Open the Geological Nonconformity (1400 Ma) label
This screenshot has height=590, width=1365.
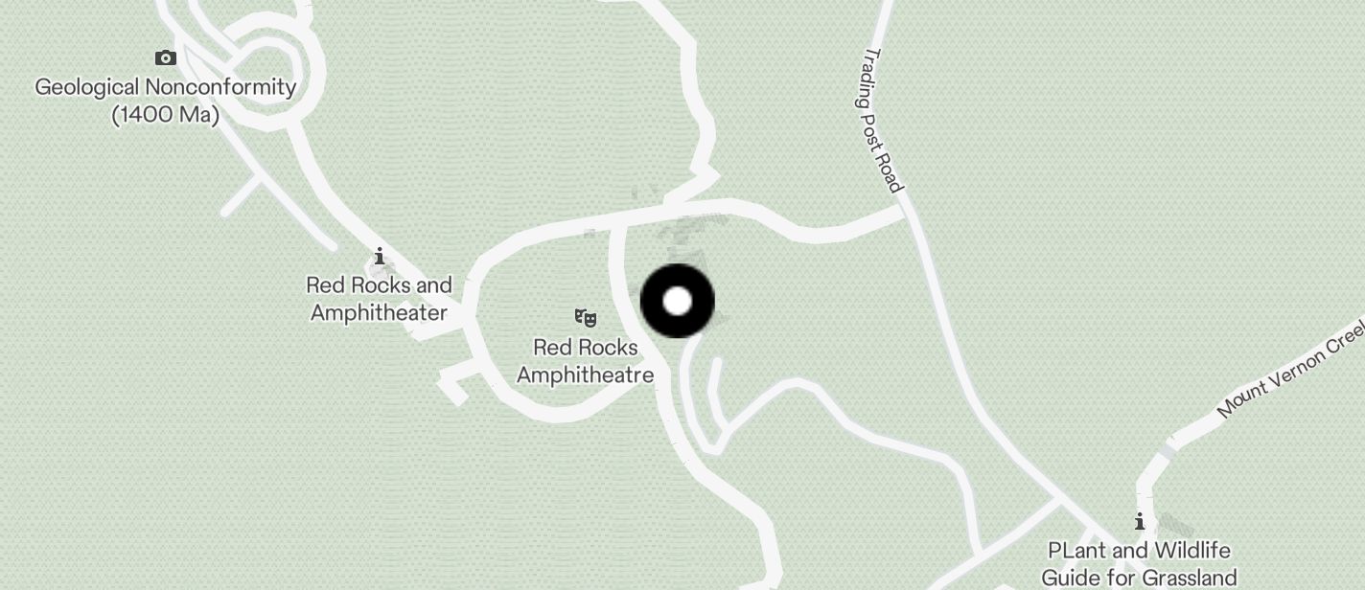(166, 101)
